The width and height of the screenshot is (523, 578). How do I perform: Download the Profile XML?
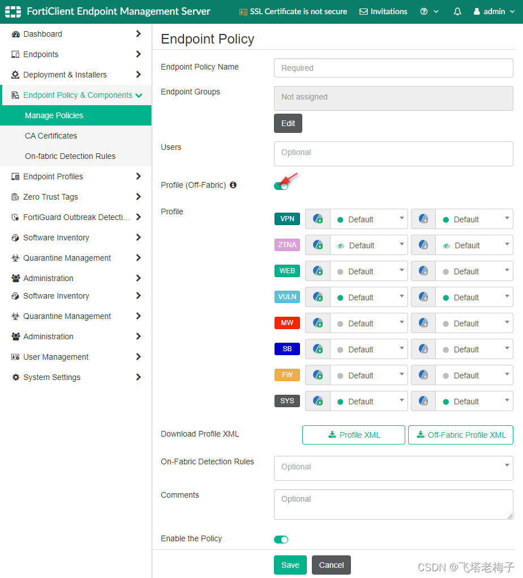[354, 435]
